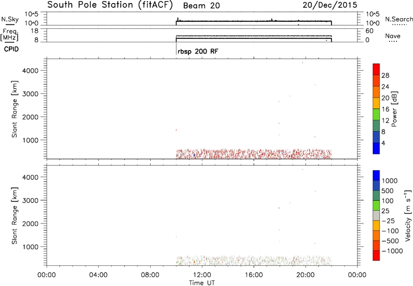
Task: Click the "-1000" label on Velocity color bar
Action: pyautogui.click(x=392, y=251)
